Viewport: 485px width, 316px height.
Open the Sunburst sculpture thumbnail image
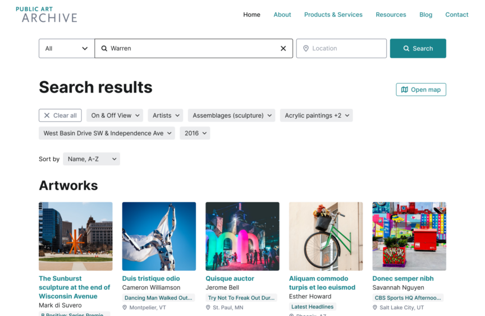75,236
